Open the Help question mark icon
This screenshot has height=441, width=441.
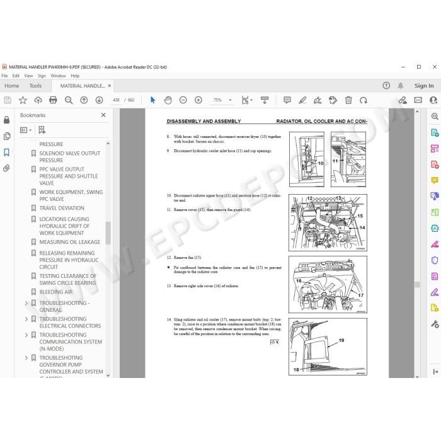386,86
